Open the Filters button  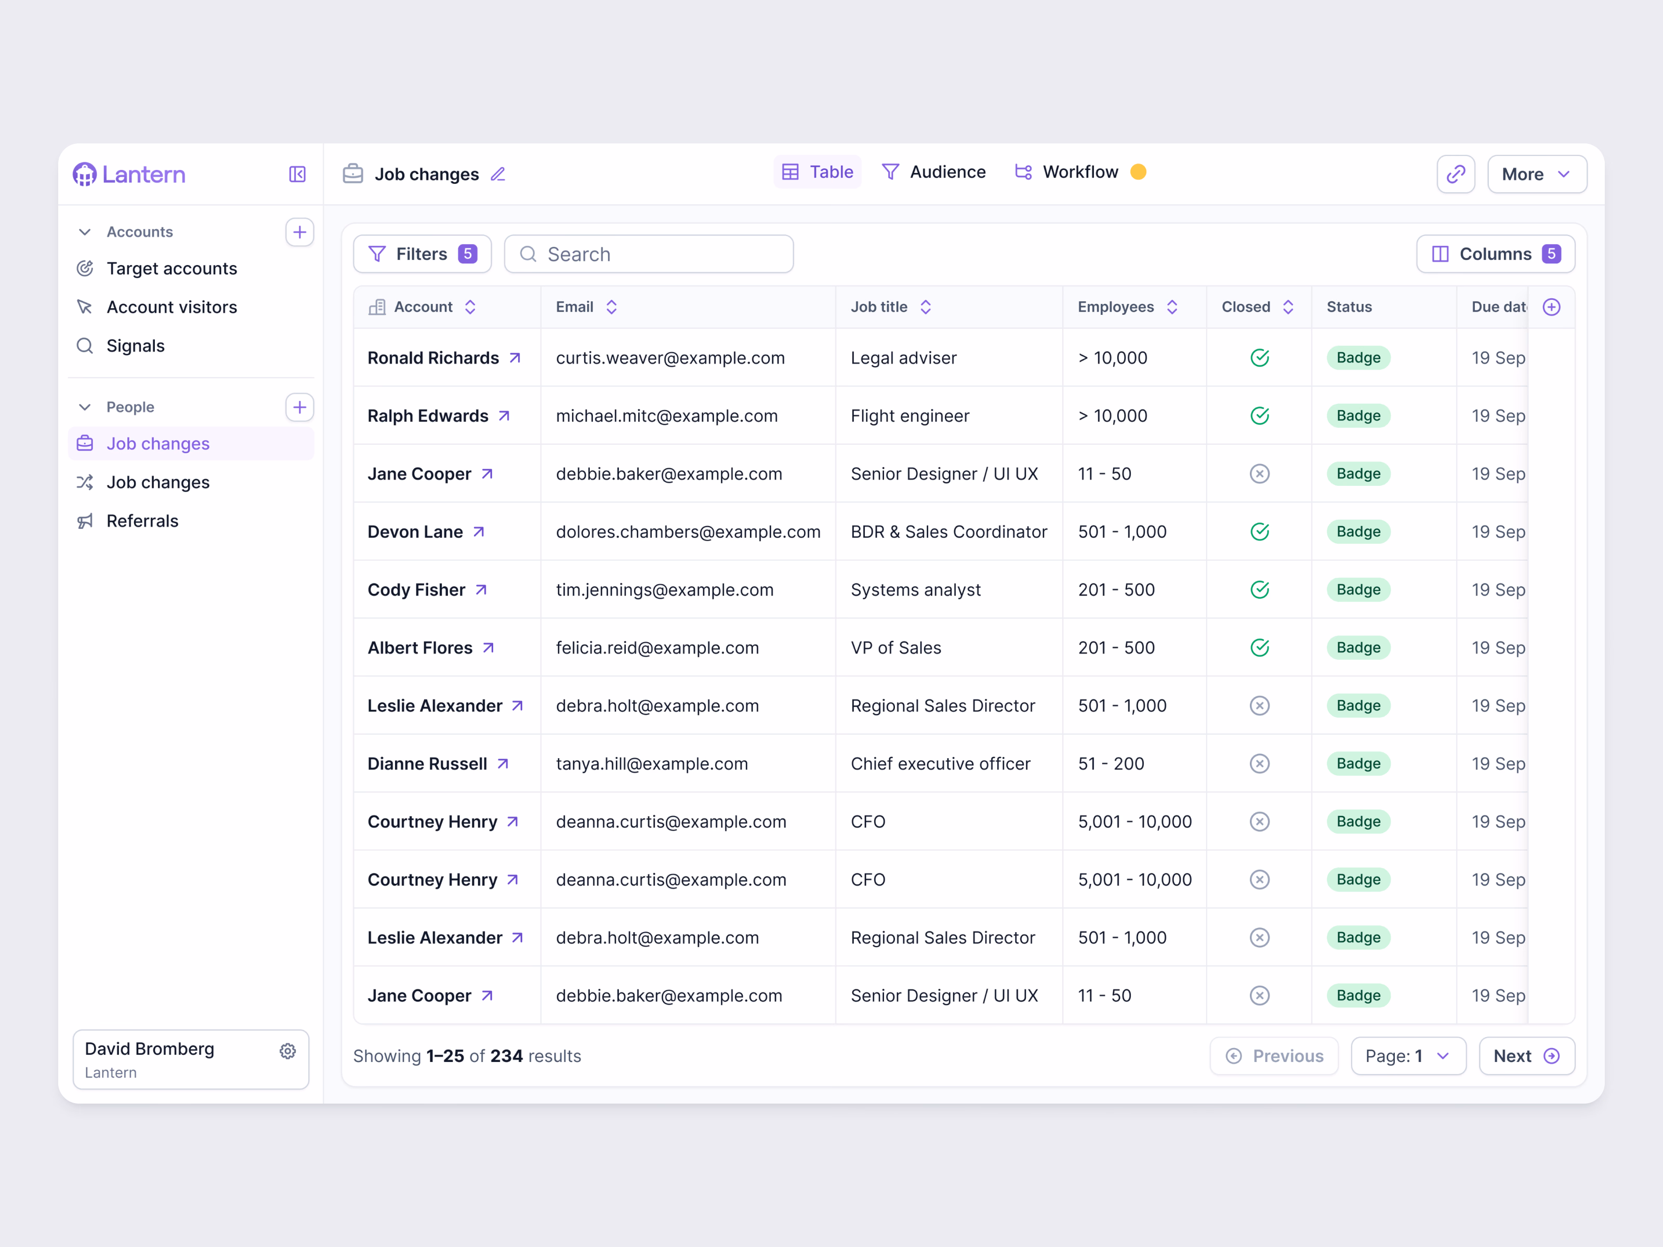422,254
